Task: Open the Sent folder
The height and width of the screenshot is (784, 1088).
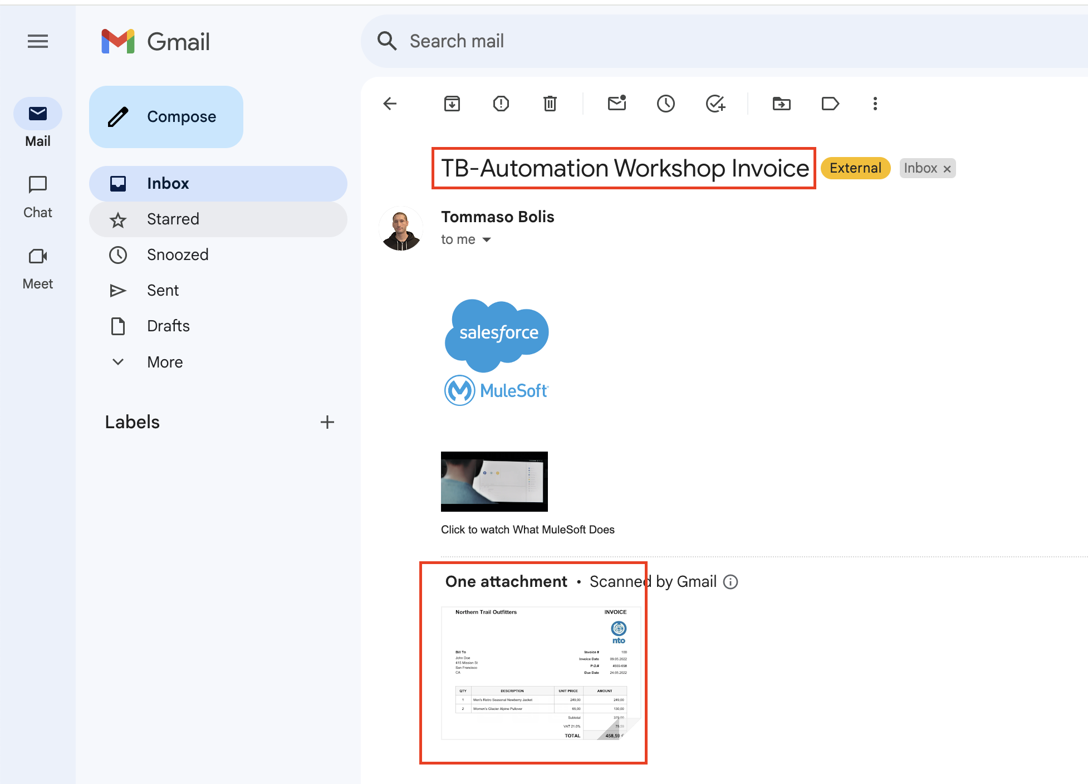Action: tap(218, 291)
